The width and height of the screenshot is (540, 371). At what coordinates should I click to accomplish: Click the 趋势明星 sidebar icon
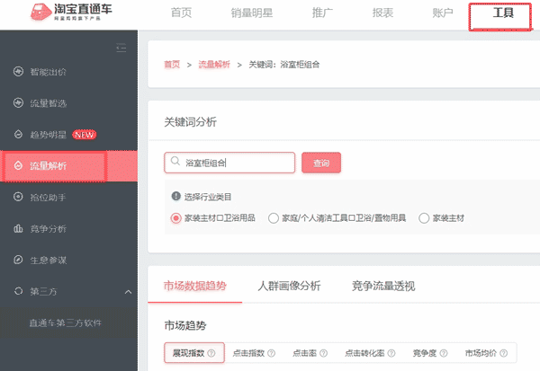[x=18, y=135]
